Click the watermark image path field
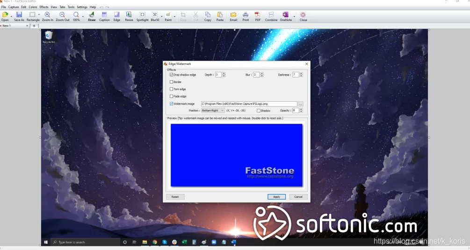Image resolution: width=470 pixels, height=250 pixels. (x=249, y=104)
